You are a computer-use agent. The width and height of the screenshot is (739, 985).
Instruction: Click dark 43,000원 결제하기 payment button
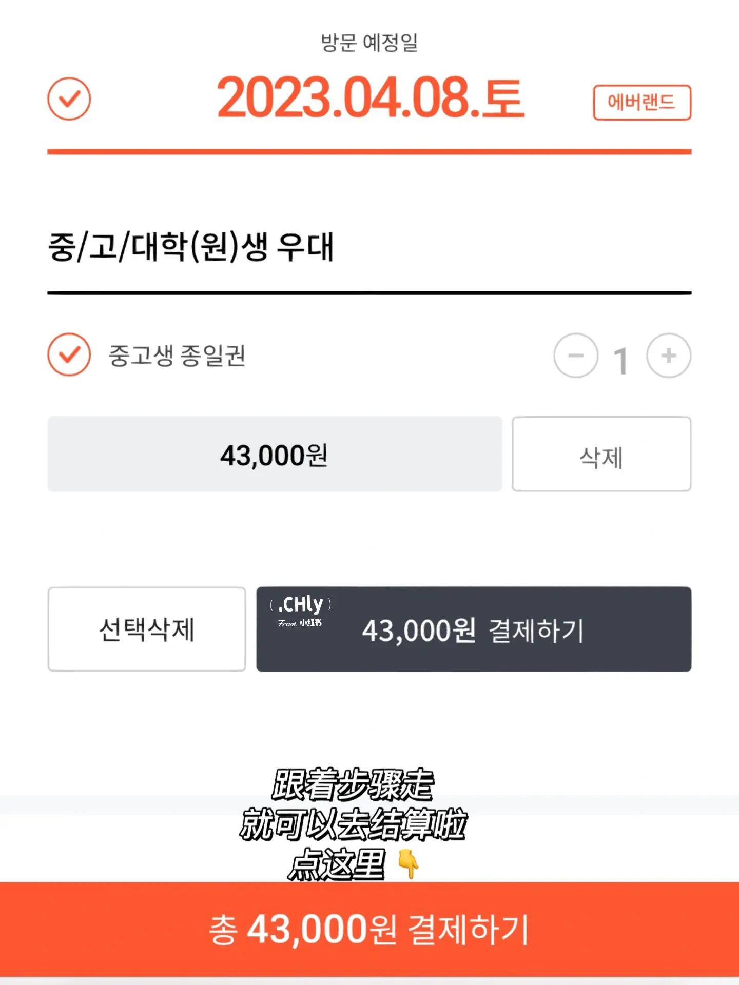[x=474, y=629]
